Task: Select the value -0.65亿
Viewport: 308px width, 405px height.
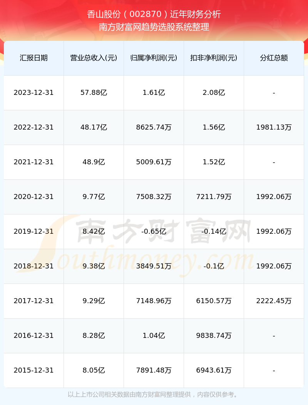Action: (154, 231)
